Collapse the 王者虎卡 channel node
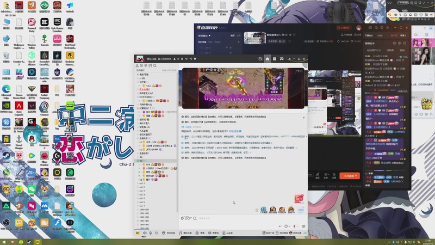 138,138
